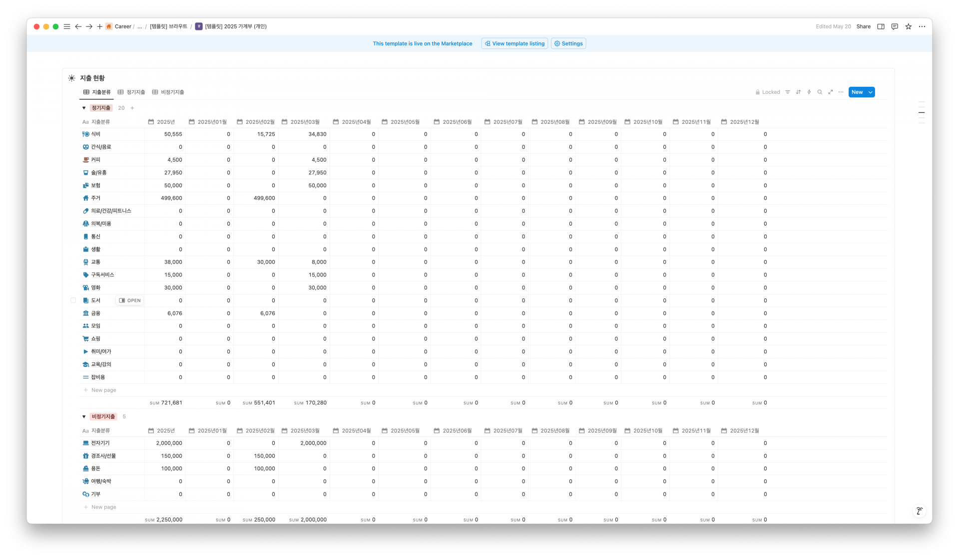Image resolution: width=959 pixels, height=559 pixels.
Task: Open template Settings button
Action: coord(568,43)
